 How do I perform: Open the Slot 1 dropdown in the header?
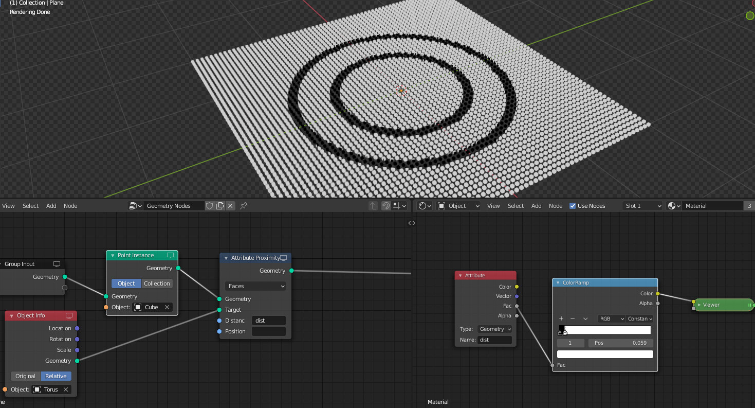pyautogui.click(x=642, y=205)
